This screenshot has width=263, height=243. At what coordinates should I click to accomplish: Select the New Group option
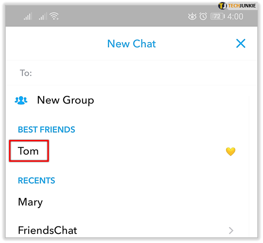click(x=65, y=100)
